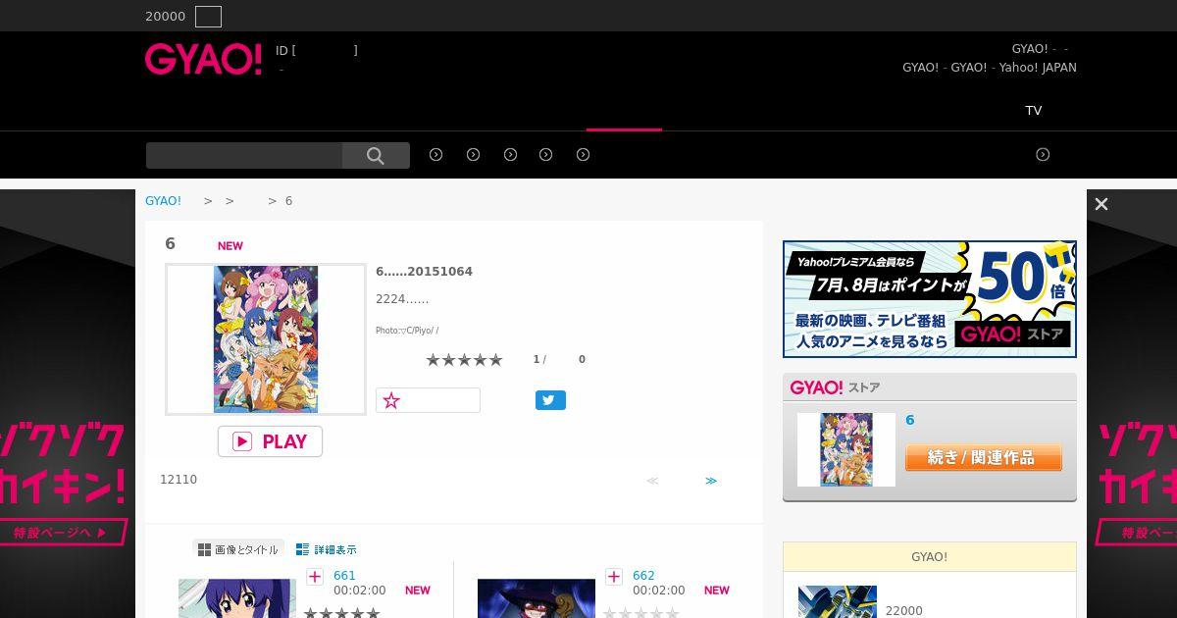Click the text '2224......'
1177x618 pixels.
[402, 299]
